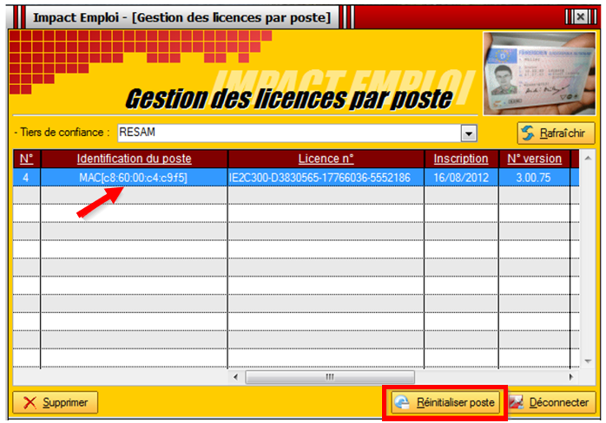Click the horizontal scrollbar left arrow
Viewport: 606px width, 423px height.
coord(236,377)
